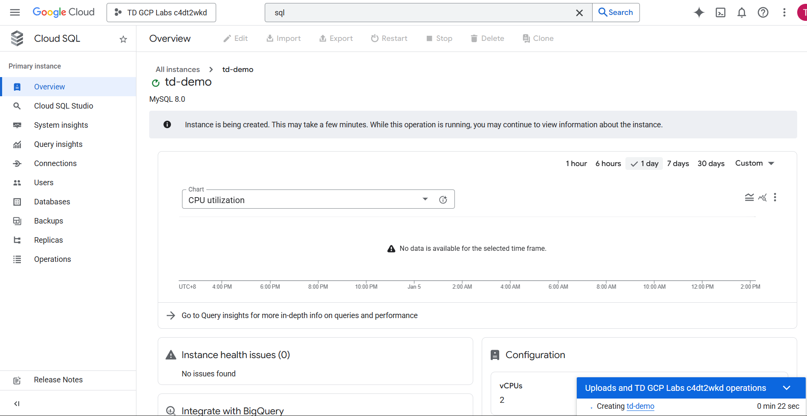Open the notifications bell

[x=742, y=12]
